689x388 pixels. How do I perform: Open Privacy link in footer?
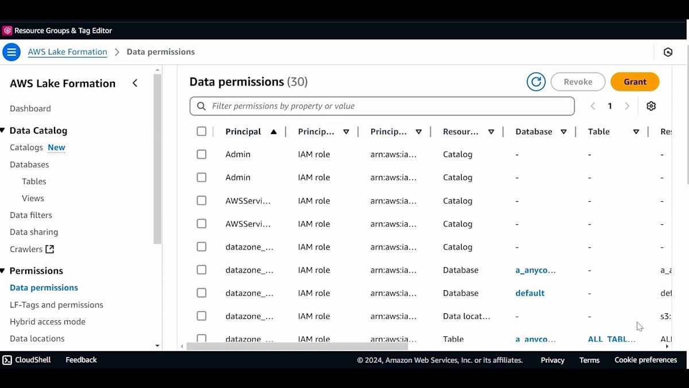(553, 360)
